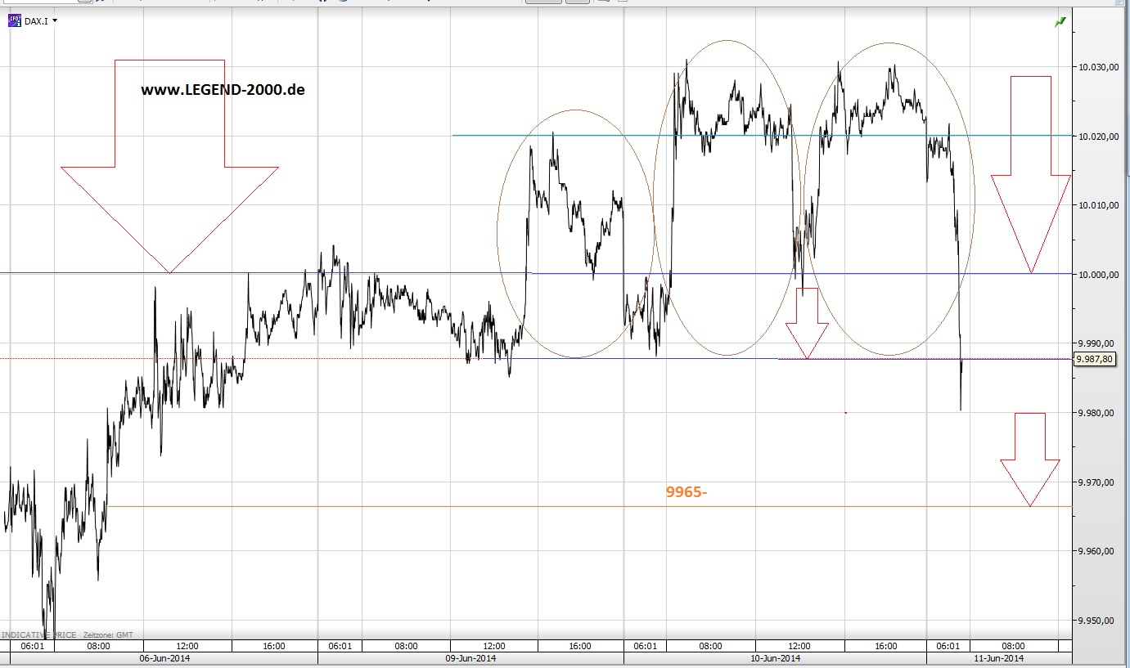The image size is (1130, 668).
Task: Click the 9965- support level label
Action: 687,492
